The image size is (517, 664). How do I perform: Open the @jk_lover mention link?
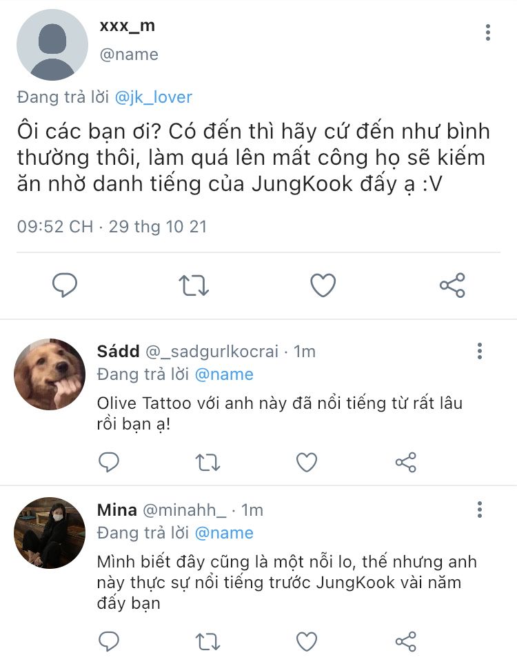point(153,97)
